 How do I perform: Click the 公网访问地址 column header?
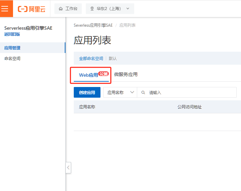189,107
